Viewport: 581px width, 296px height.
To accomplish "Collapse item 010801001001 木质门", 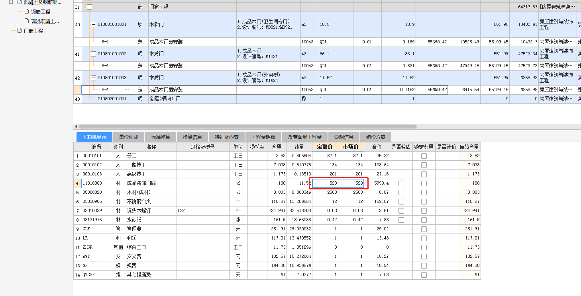I will click(x=93, y=24).
